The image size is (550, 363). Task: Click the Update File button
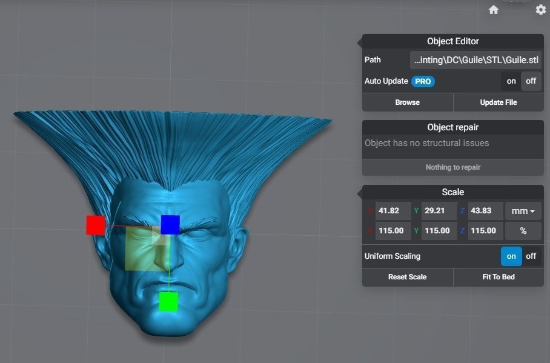tap(499, 102)
